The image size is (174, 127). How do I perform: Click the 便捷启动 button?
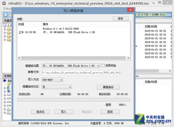pos(108,87)
